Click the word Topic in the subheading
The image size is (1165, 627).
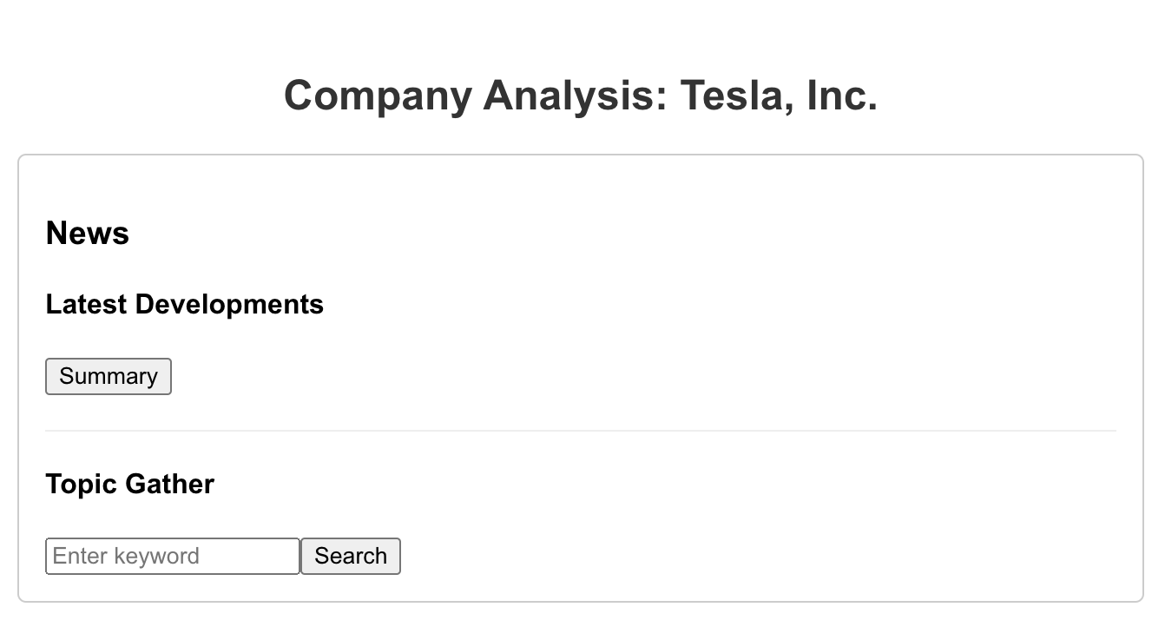(x=82, y=484)
